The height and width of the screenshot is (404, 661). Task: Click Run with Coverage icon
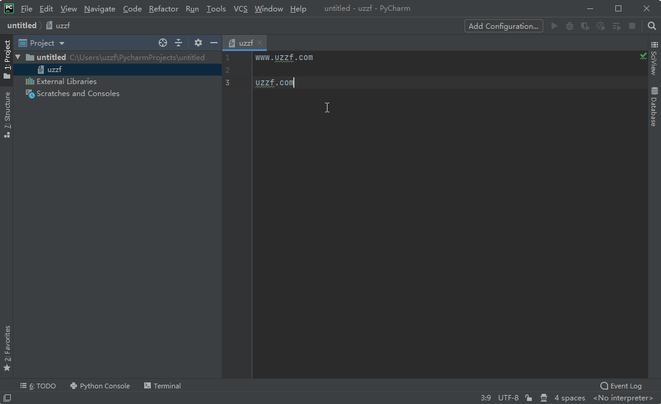click(585, 26)
